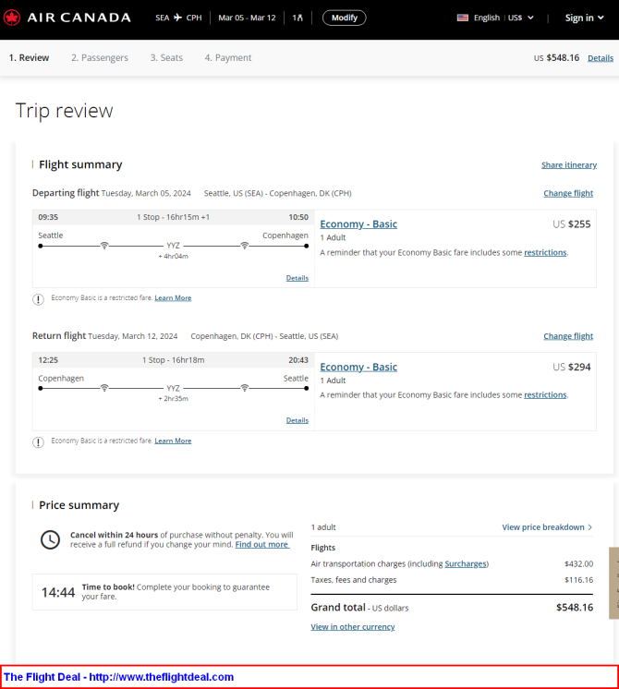Go to the 4. Payment step
The width and height of the screenshot is (619, 689).
click(x=228, y=57)
